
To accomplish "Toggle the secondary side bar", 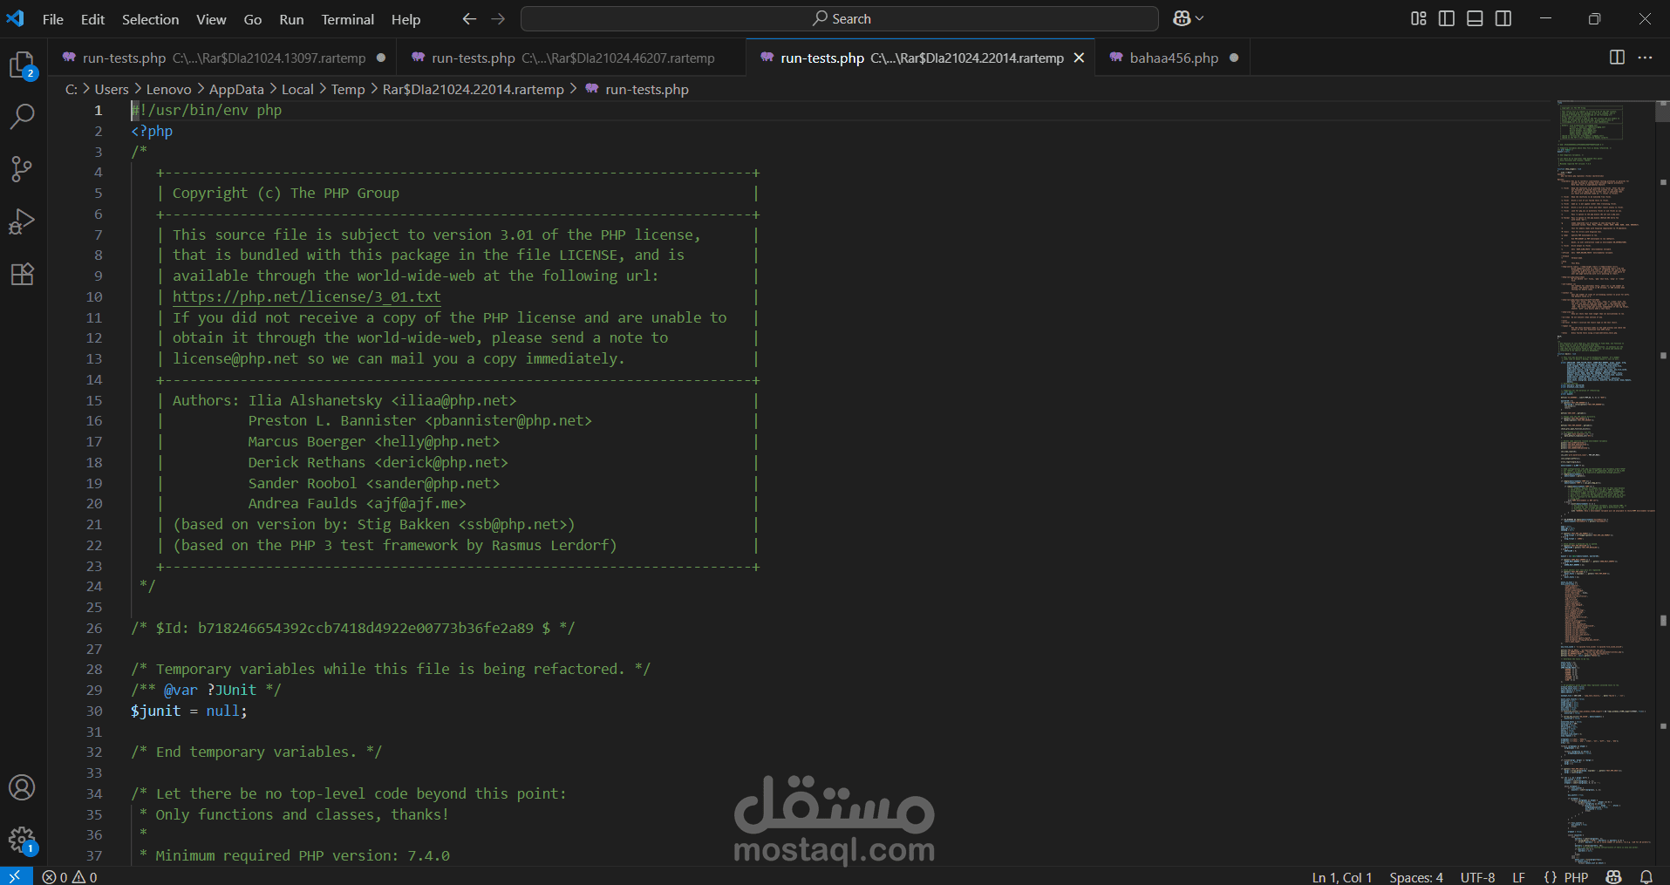I will tap(1503, 17).
